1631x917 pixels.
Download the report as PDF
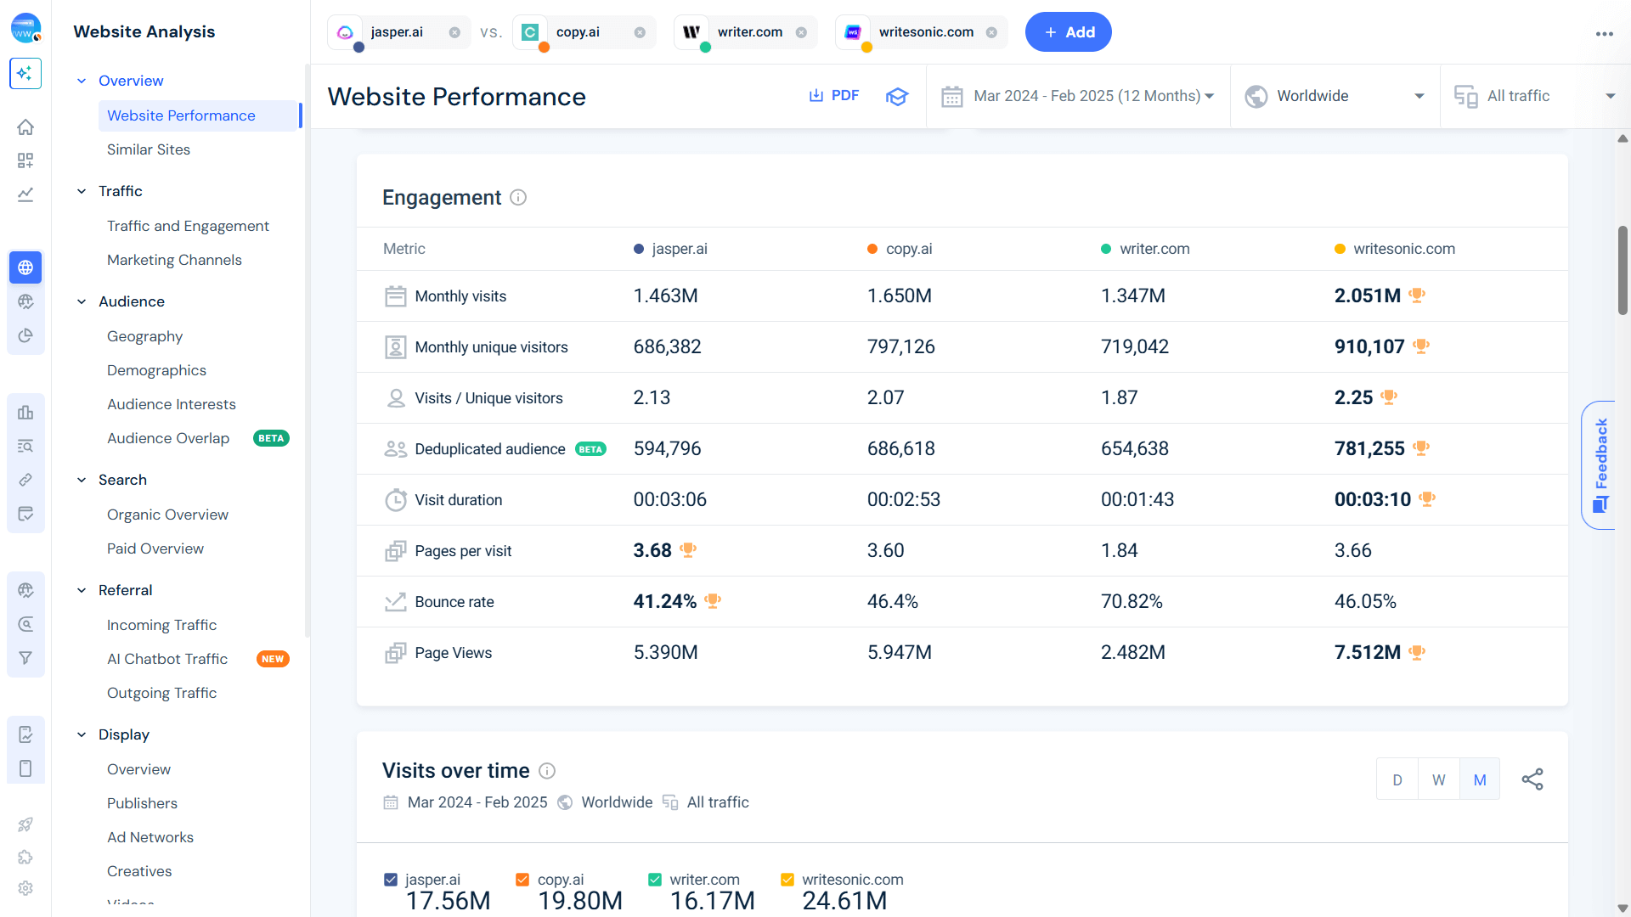(x=834, y=96)
